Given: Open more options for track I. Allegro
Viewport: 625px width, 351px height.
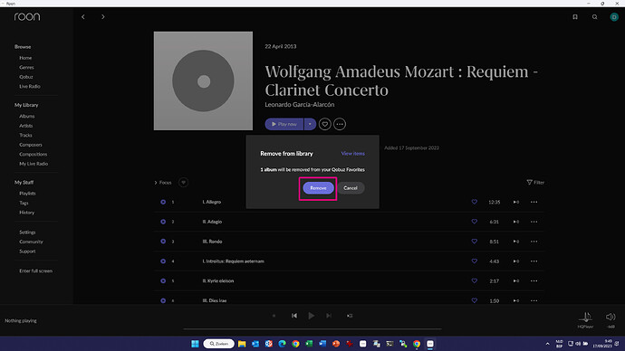Looking at the screenshot, I should (x=534, y=202).
